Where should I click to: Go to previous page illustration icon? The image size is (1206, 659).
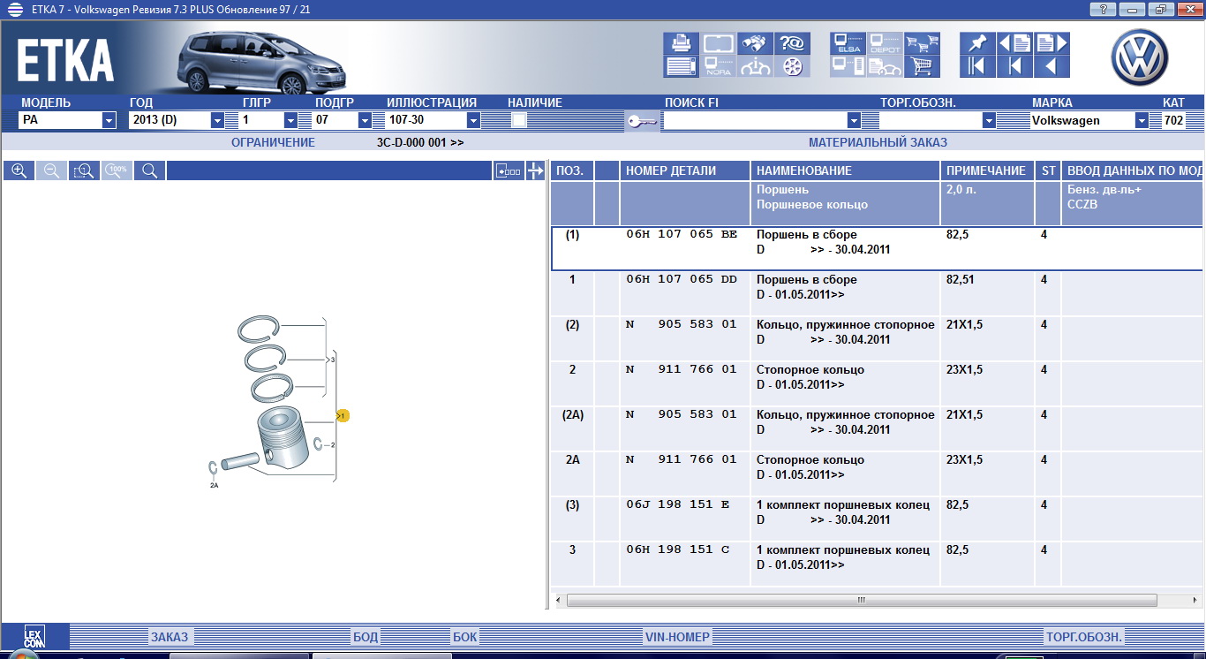click(1014, 43)
